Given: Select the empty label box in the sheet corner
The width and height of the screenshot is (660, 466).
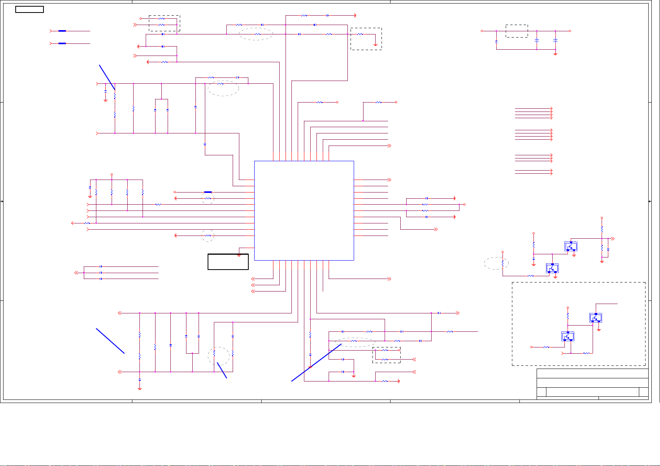Looking at the screenshot, I should point(29,9).
